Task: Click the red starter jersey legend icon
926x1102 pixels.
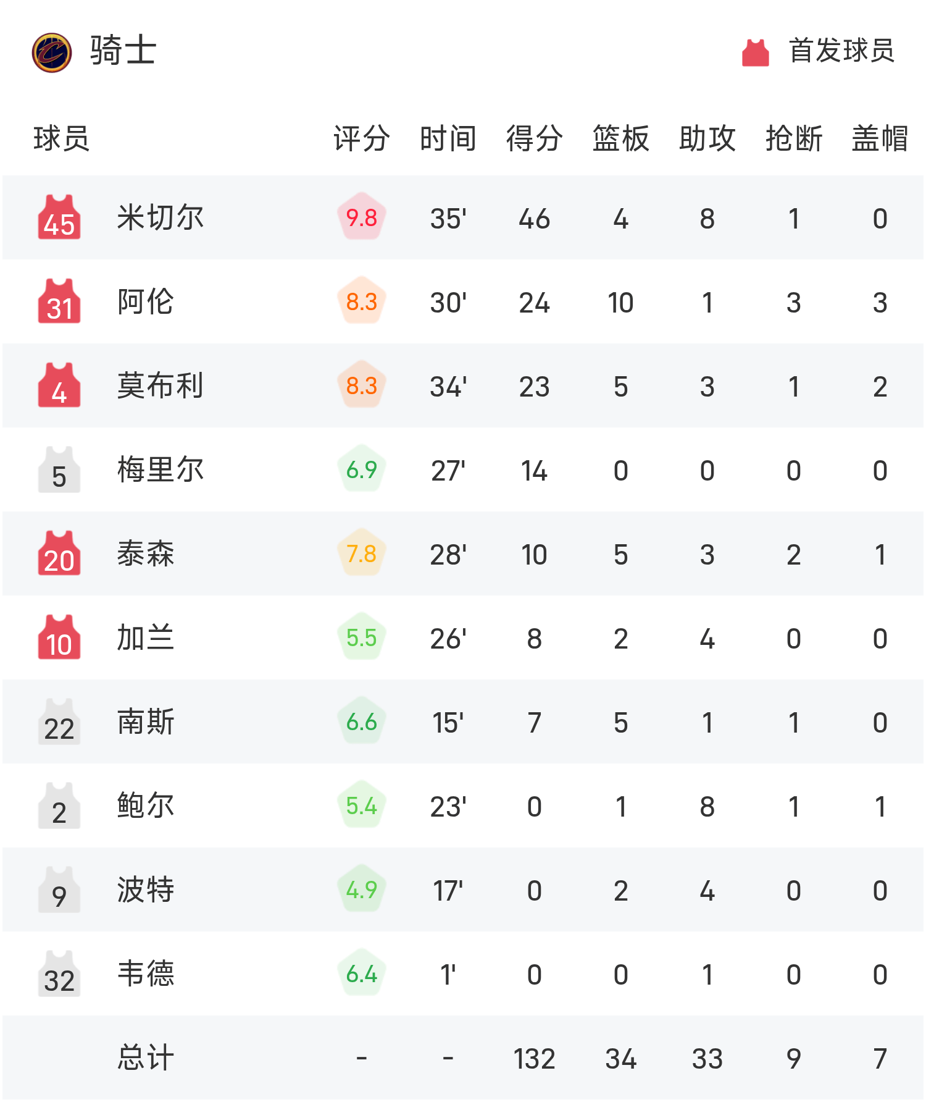Action: (x=755, y=53)
